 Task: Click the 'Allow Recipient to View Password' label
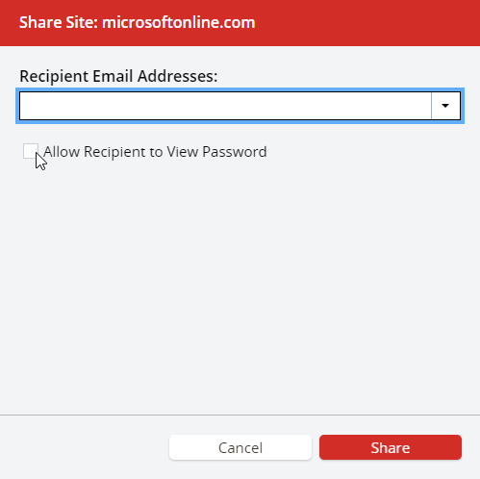(x=155, y=152)
